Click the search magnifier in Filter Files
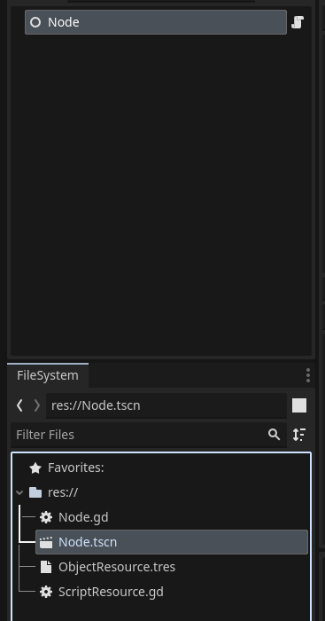Viewport: 325px width, 621px height. click(274, 435)
